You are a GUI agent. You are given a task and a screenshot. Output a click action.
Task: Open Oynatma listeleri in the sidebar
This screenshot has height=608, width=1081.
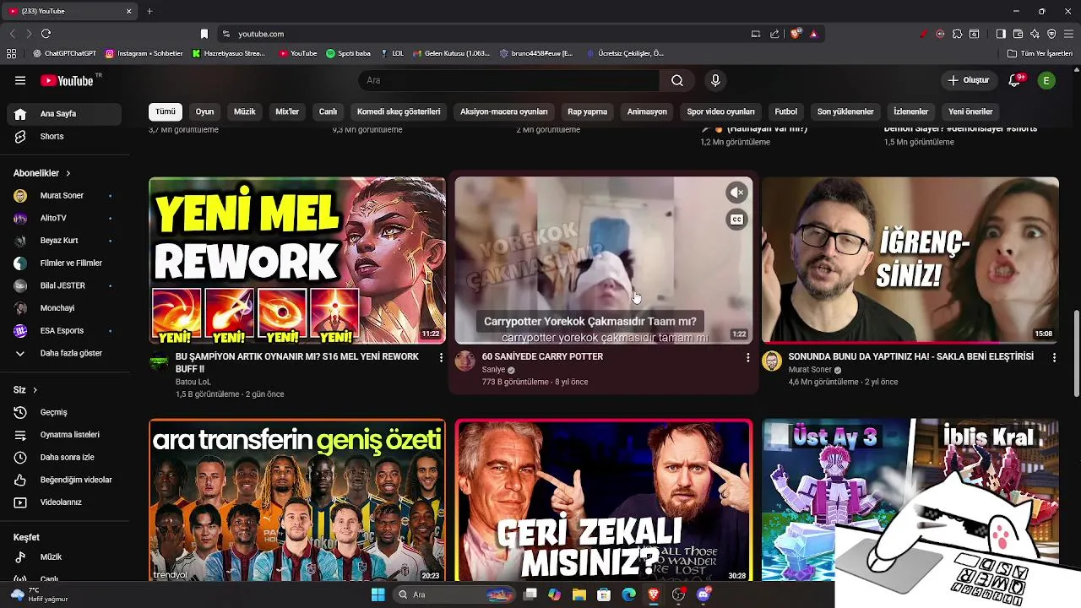(x=64, y=435)
